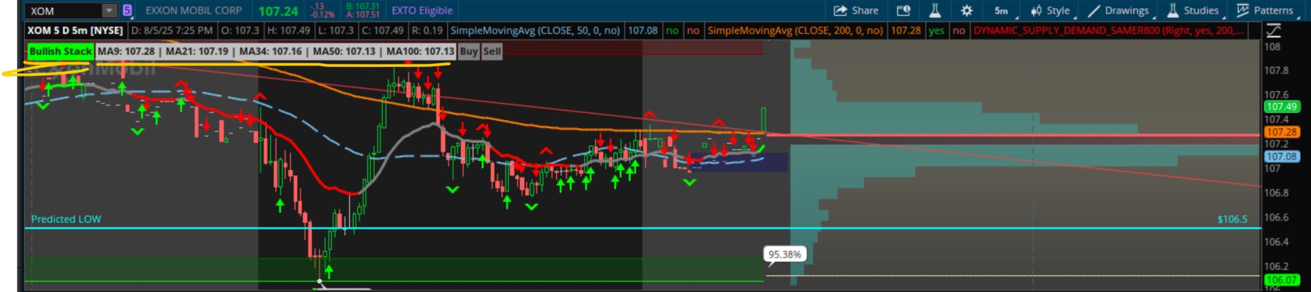The height and width of the screenshot is (292, 1311).
Task: Open chart settings gear icon
Action: click(967, 10)
